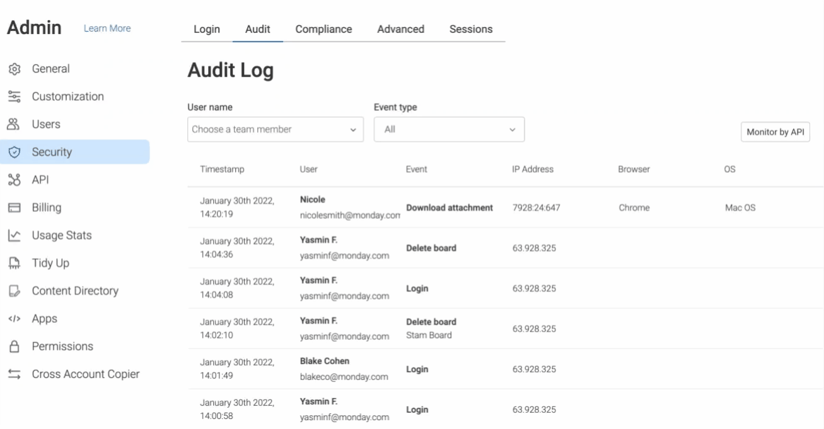
Task: Click the Users sidebar icon
Action: pos(14,124)
